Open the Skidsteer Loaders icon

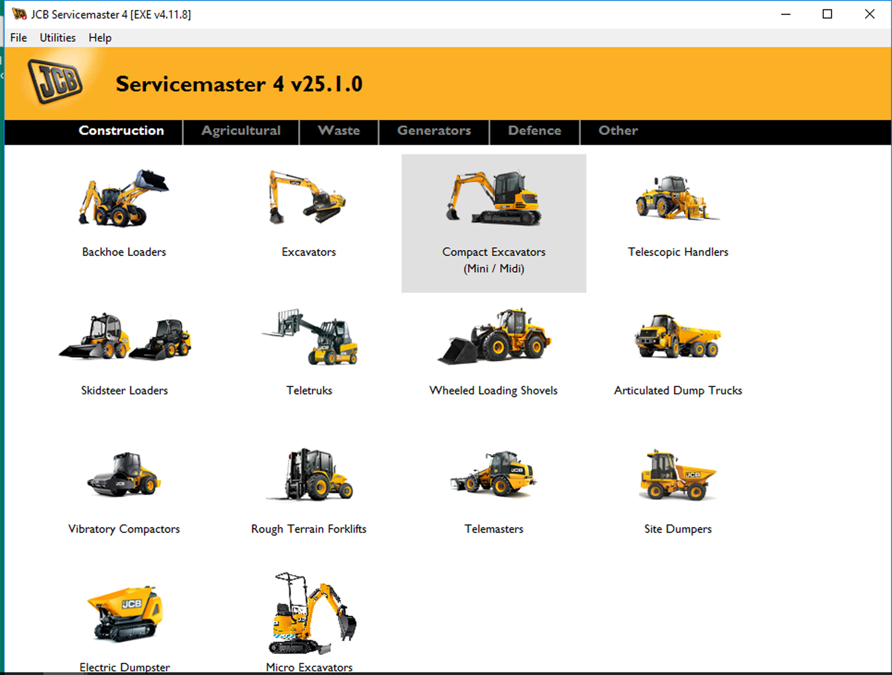click(x=124, y=337)
